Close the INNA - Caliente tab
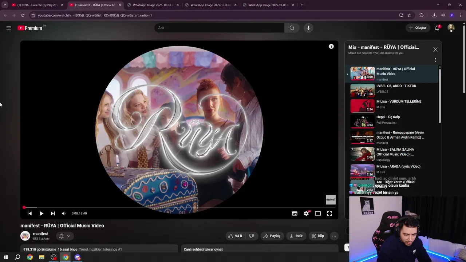This screenshot has width=466, height=262. click(x=62, y=5)
